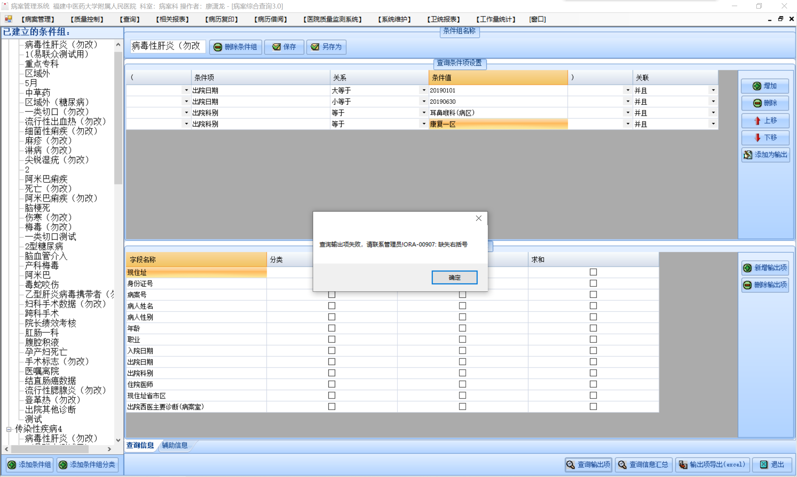This screenshot has width=797, height=477.
Task: Click the 查询信息汇总 magnifier button
Action: pyautogui.click(x=643, y=465)
